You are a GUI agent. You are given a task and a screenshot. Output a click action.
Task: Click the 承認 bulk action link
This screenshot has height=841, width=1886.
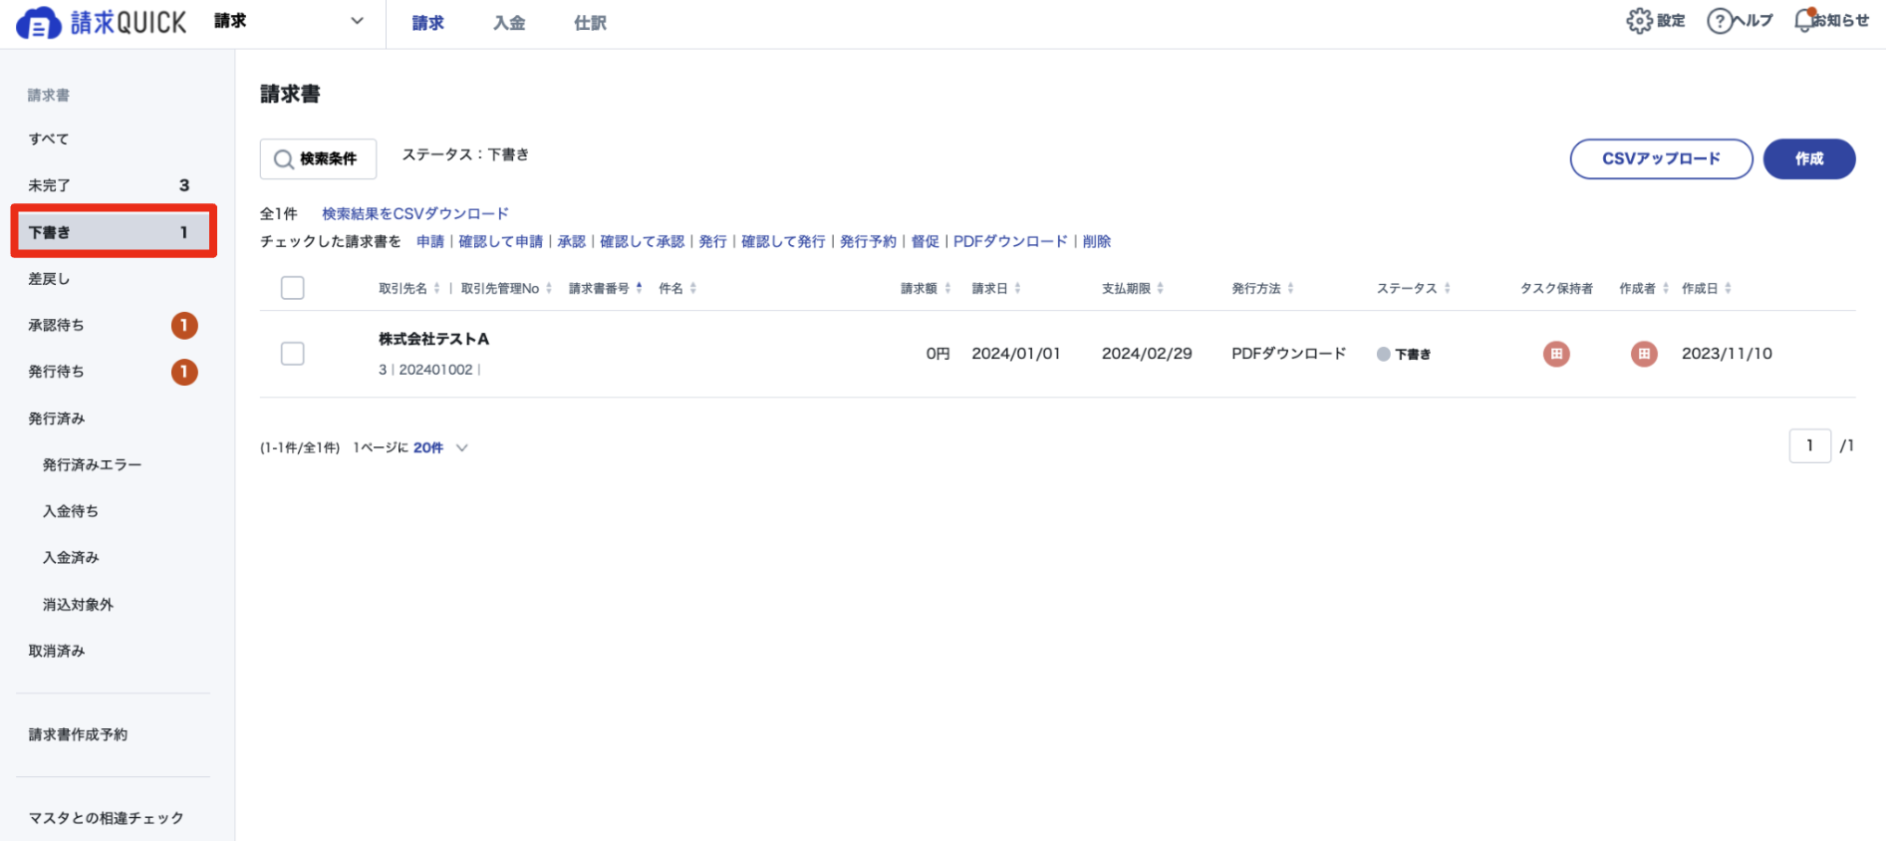pos(572,241)
